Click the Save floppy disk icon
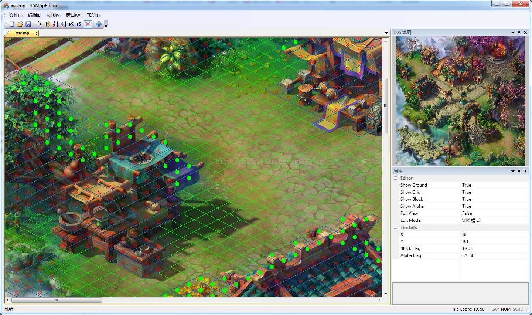 (x=28, y=24)
